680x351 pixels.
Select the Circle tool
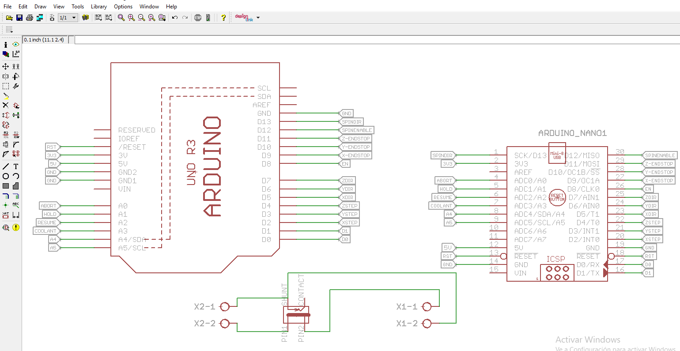coord(6,176)
